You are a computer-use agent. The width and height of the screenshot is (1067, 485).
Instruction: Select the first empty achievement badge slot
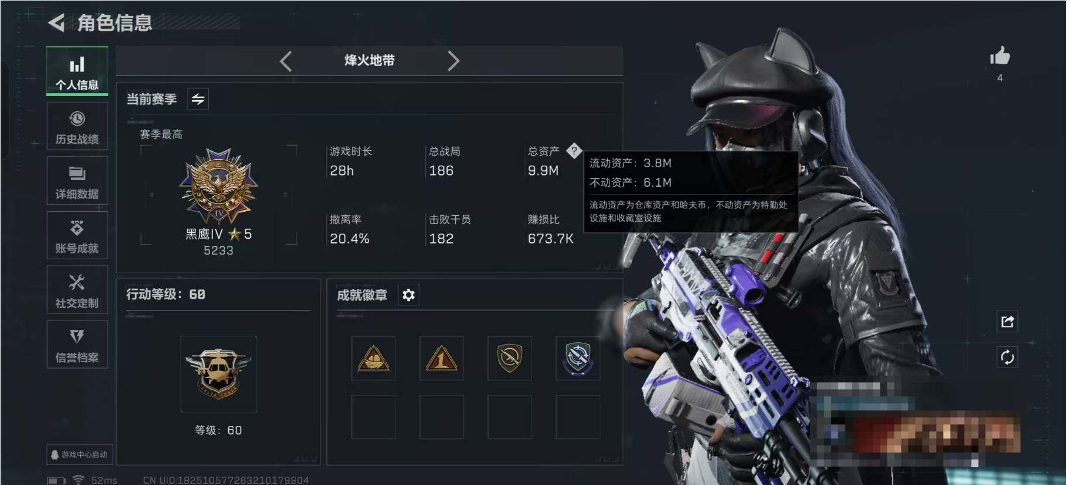pyautogui.click(x=373, y=417)
